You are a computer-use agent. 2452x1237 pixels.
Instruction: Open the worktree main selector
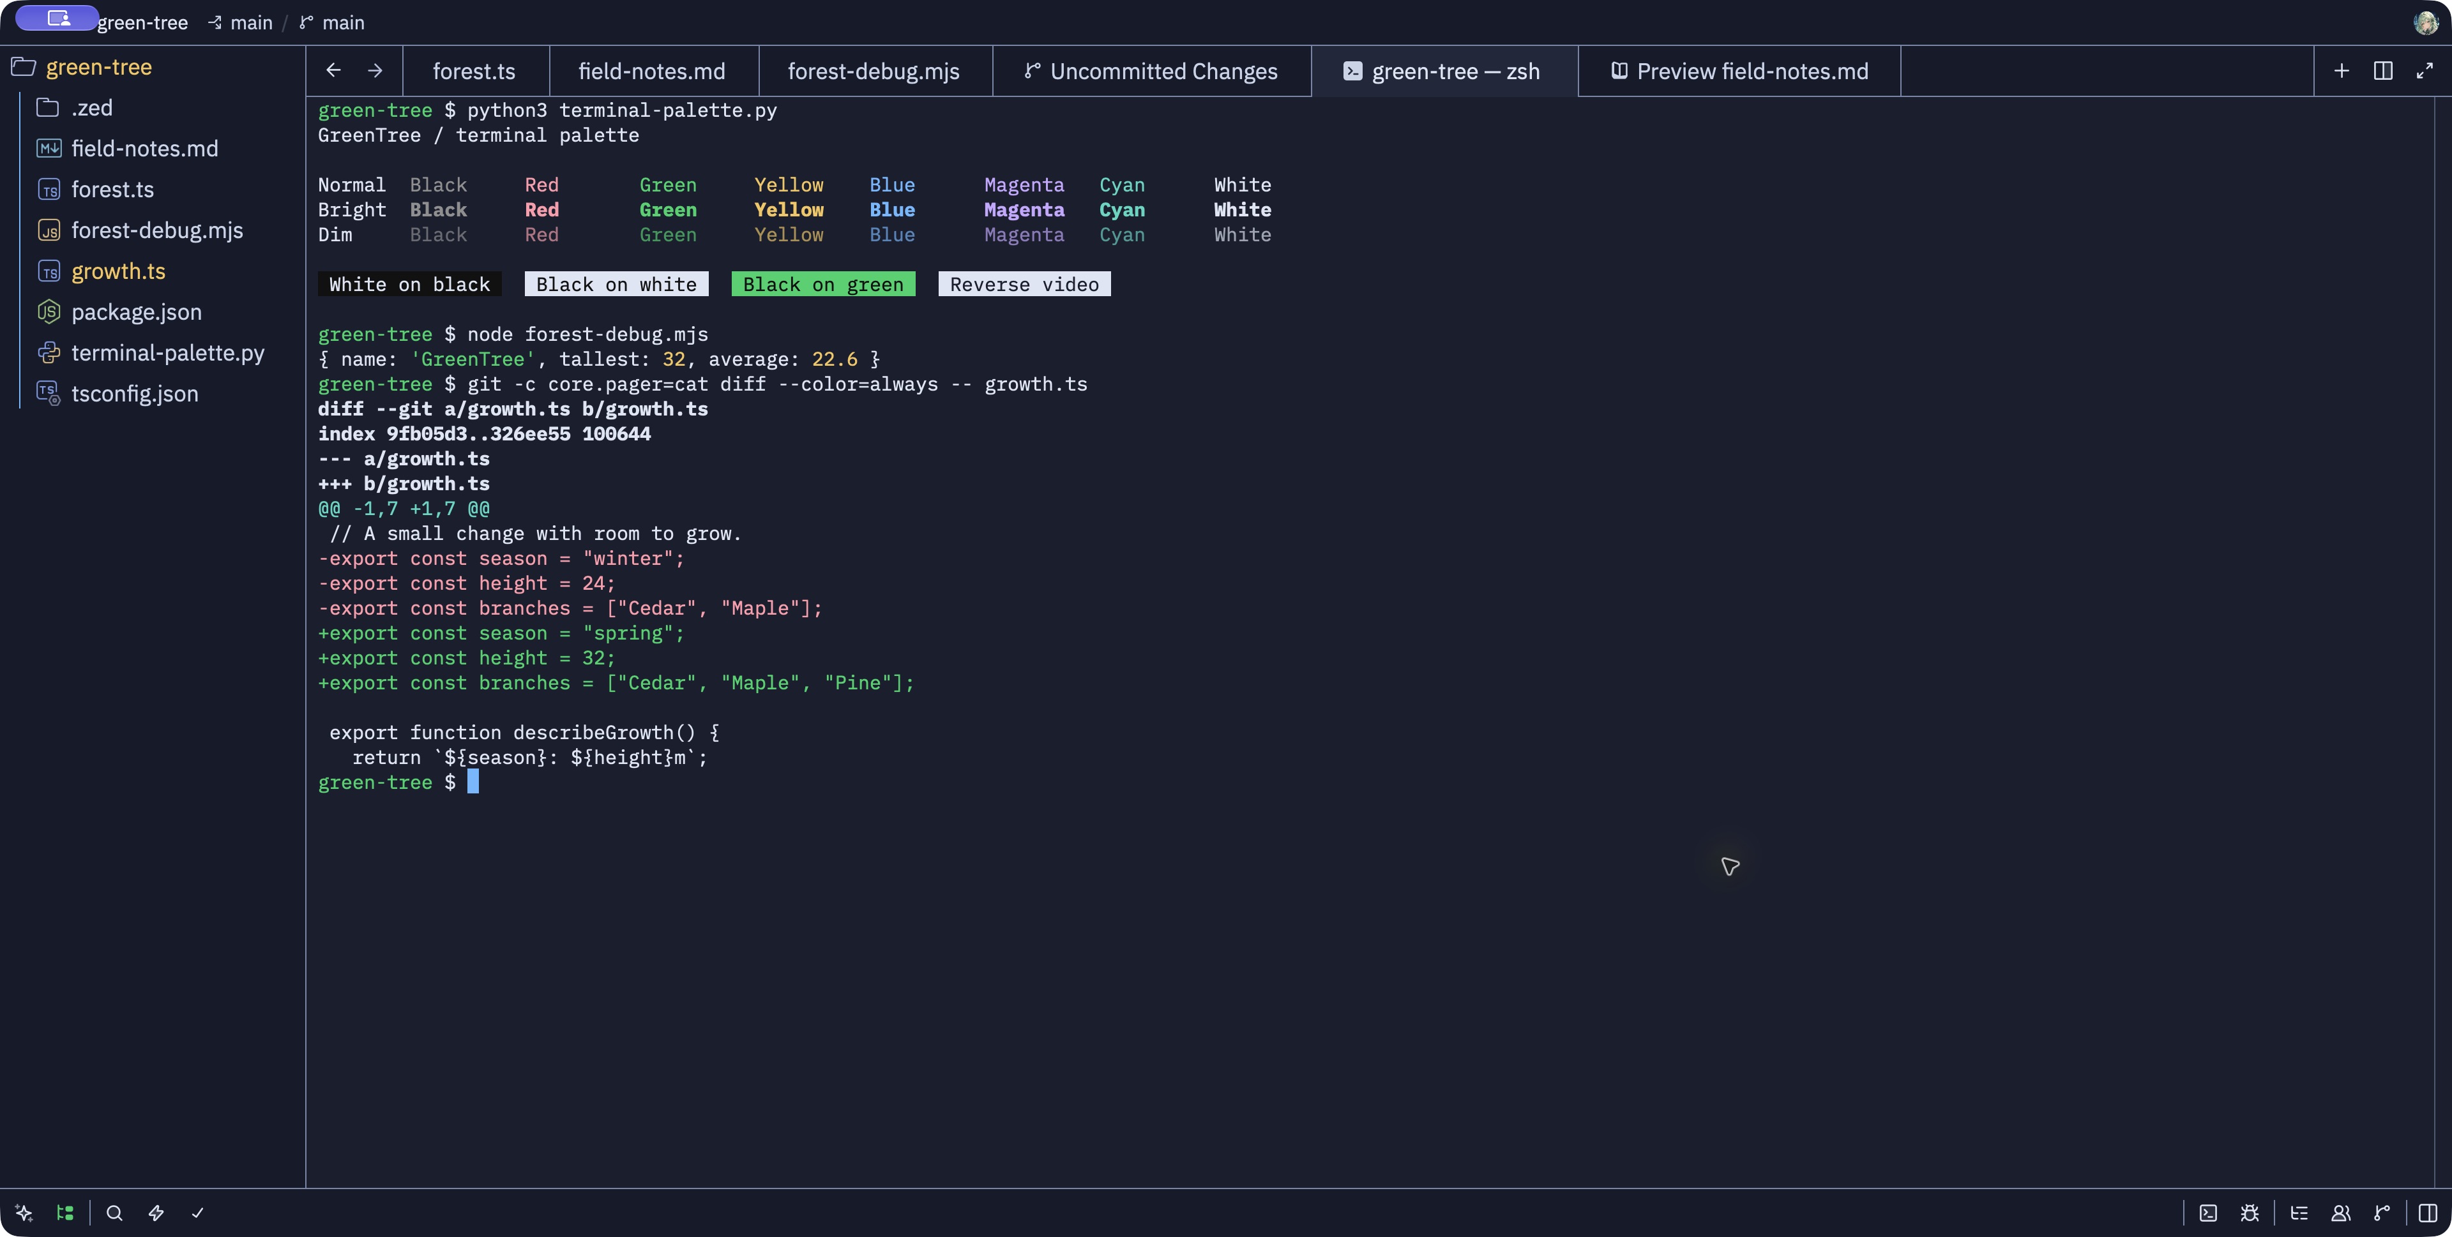tap(241, 23)
